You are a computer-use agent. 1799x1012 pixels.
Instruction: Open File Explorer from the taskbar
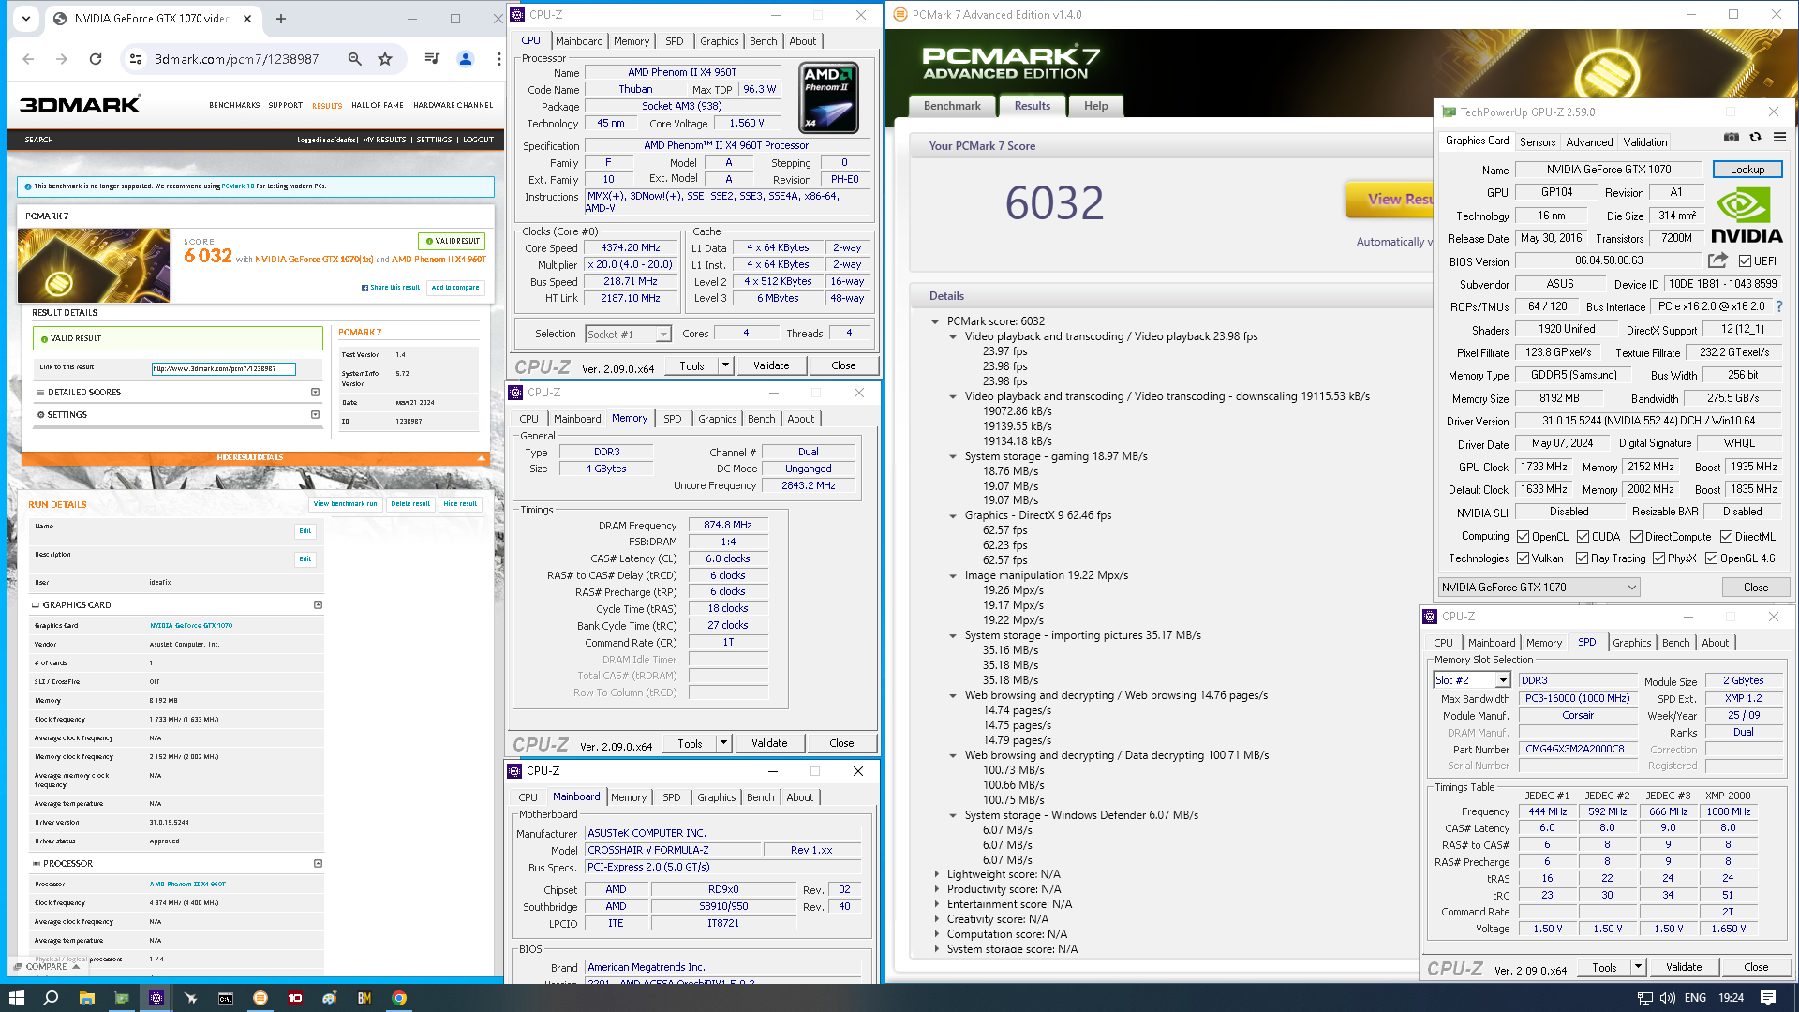pyautogui.click(x=86, y=998)
